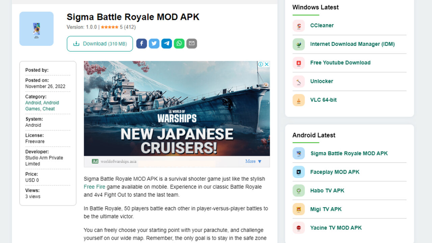Click developer 'Studio Arm Private Limited' text
Viewport: 432px width, 243px height.
[44, 161]
